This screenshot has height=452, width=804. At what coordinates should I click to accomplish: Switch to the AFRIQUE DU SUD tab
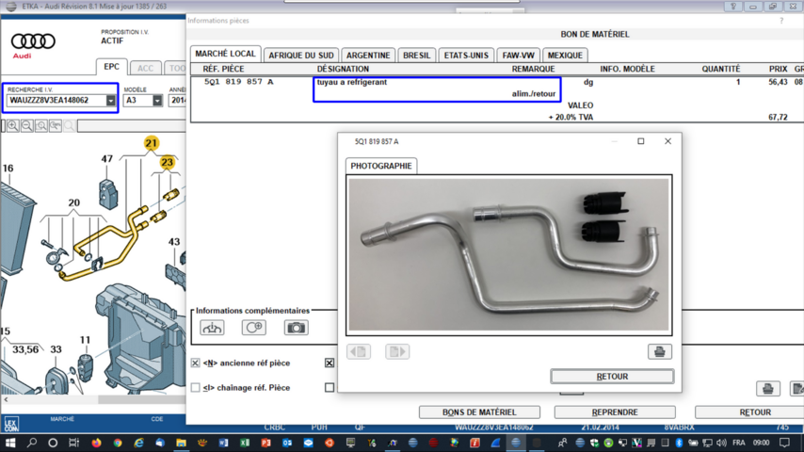click(301, 55)
